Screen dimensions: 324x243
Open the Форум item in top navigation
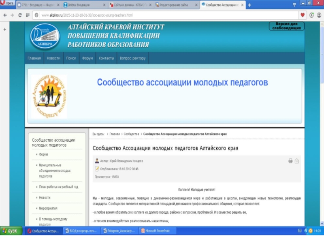(87, 58)
